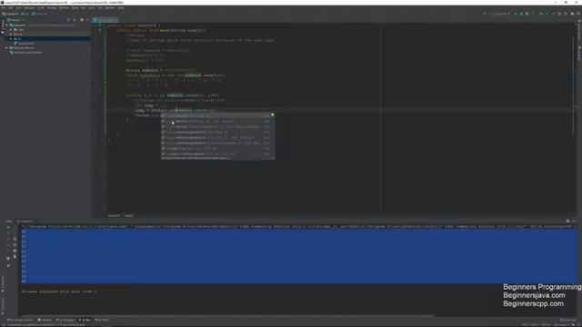Open the run configuration dropdown in toolbar
The height and width of the screenshot is (327, 582).
click(500, 14)
